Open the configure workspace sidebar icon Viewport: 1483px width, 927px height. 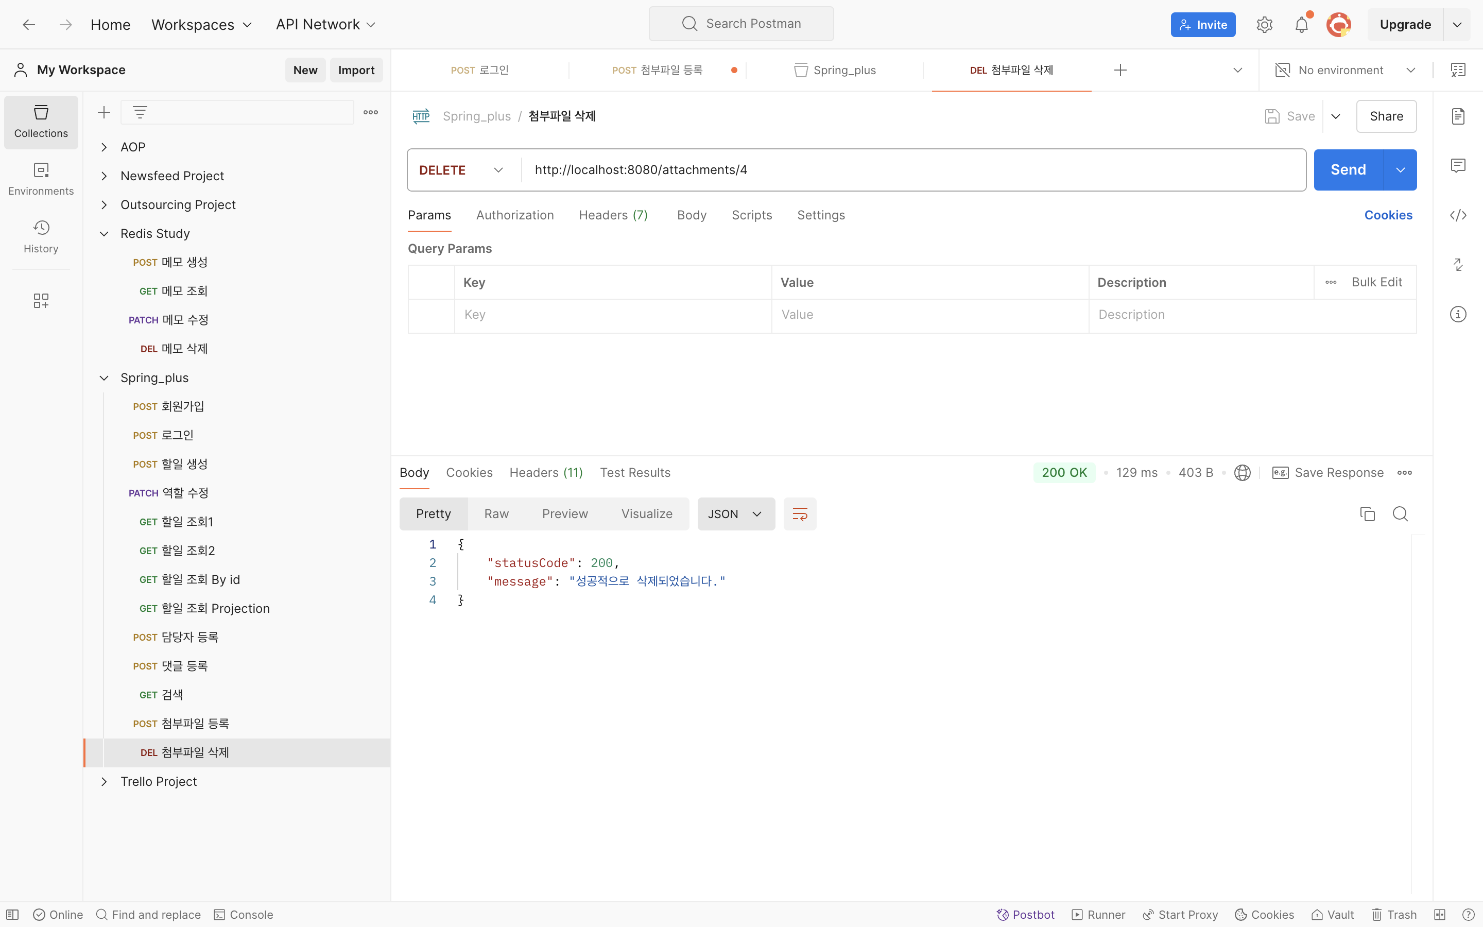coord(41,300)
